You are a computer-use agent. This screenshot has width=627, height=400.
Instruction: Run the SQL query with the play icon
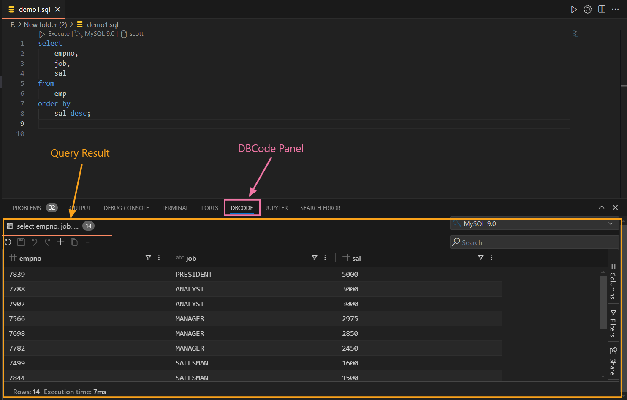pyautogui.click(x=573, y=9)
